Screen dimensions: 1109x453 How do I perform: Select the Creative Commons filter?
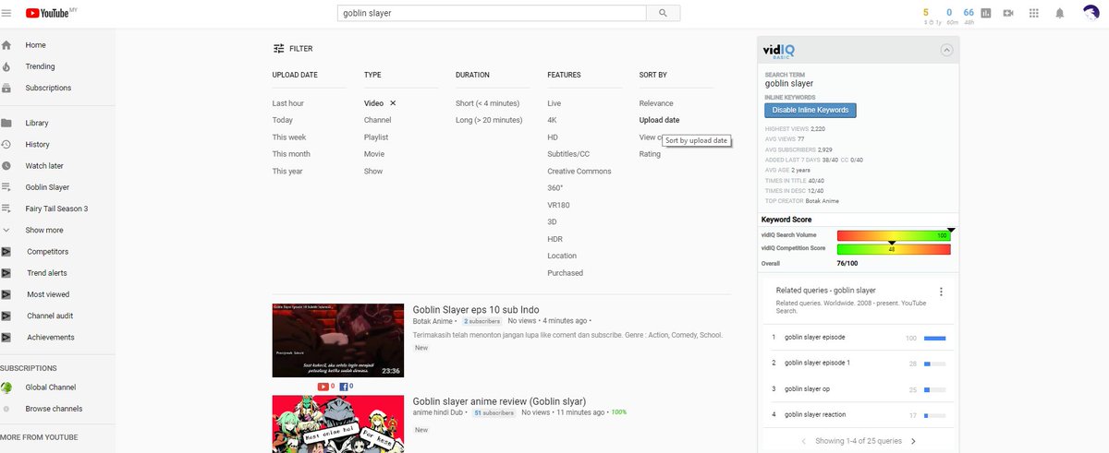tap(579, 172)
